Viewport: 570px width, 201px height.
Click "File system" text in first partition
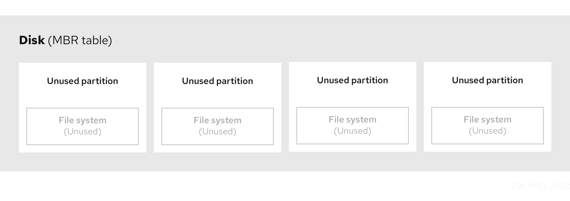pos(82,120)
